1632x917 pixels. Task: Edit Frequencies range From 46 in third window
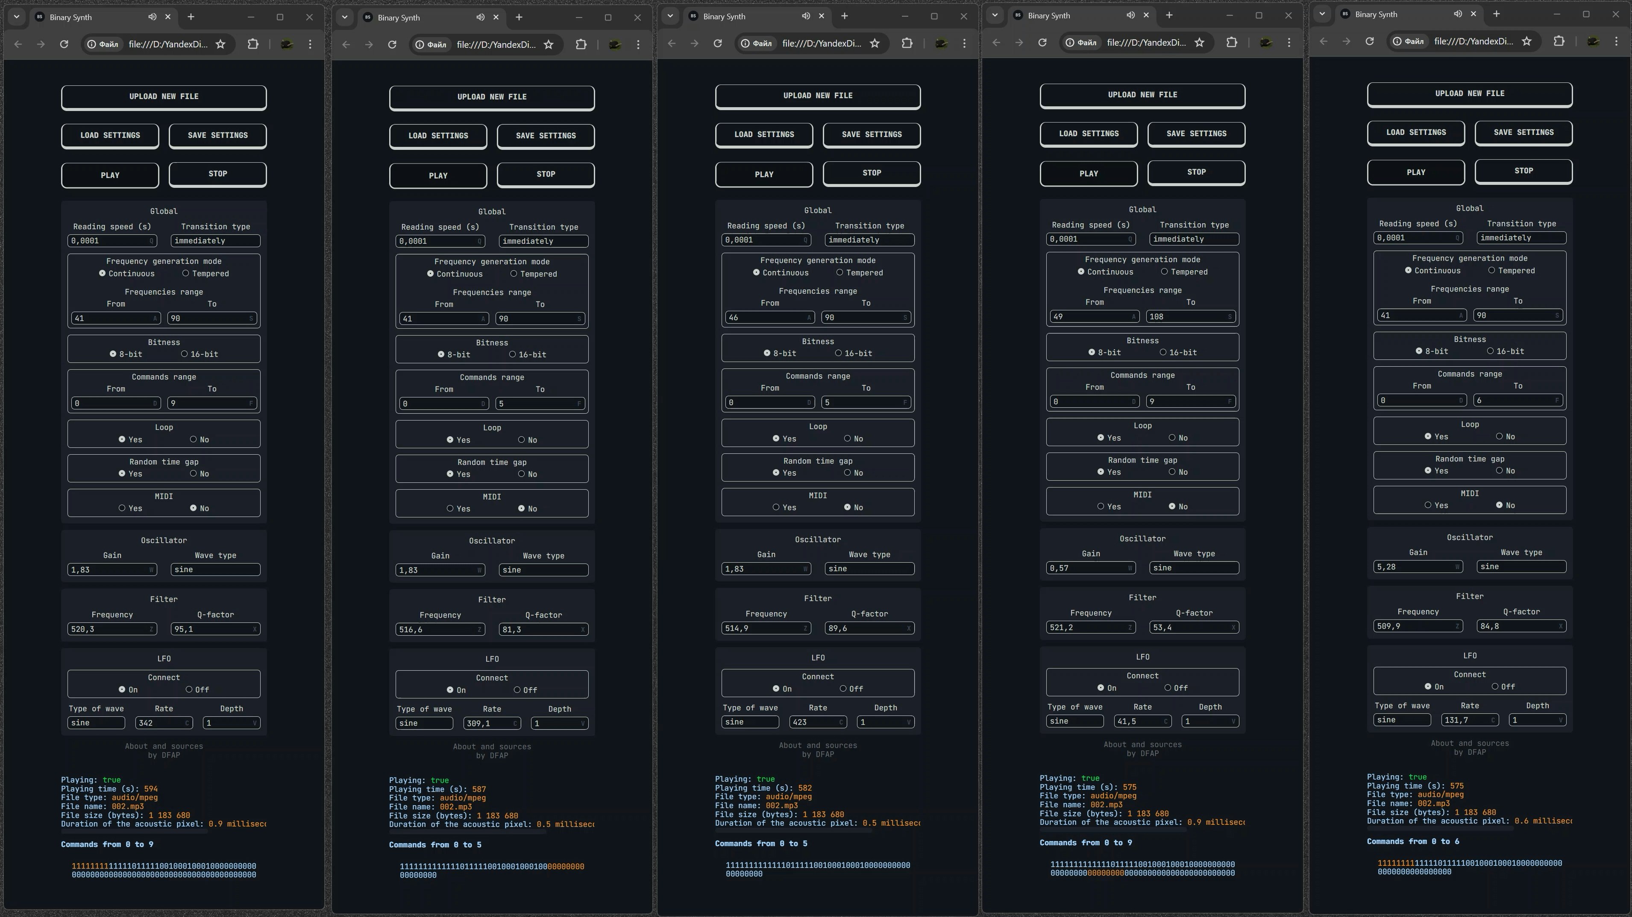(770, 317)
